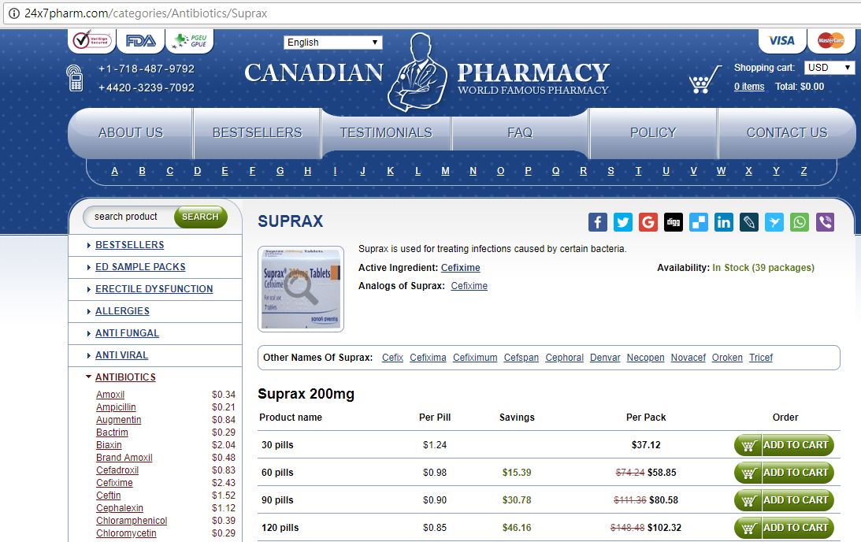The height and width of the screenshot is (542, 861).
Task: Share on LinkedIn icon
Action: (724, 222)
